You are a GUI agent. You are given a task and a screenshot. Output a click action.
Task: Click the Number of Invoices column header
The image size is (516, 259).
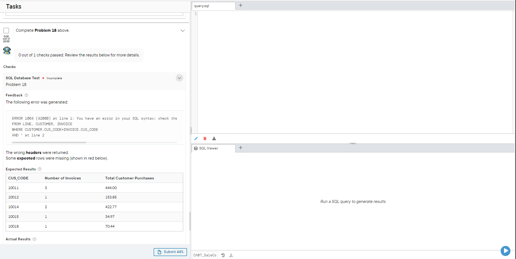coord(63,178)
